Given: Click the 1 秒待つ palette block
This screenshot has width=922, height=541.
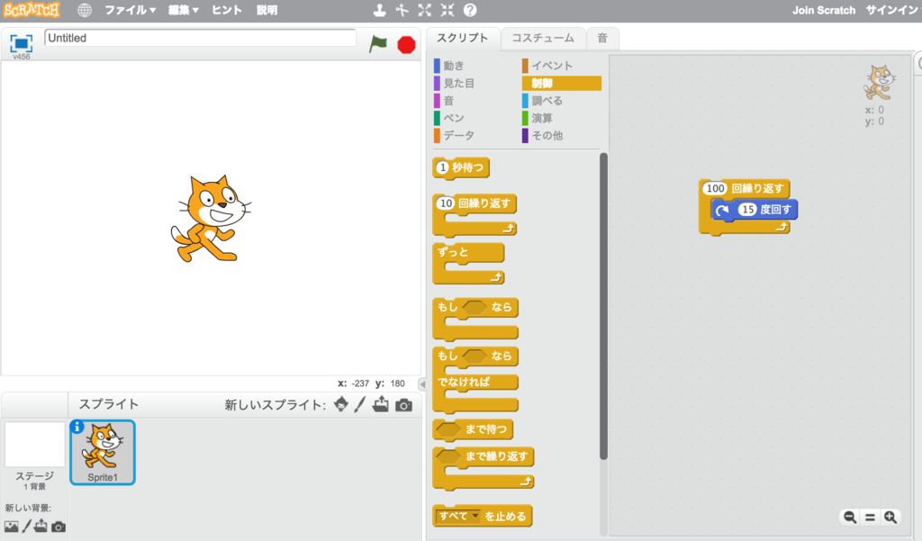Looking at the screenshot, I should [x=461, y=168].
